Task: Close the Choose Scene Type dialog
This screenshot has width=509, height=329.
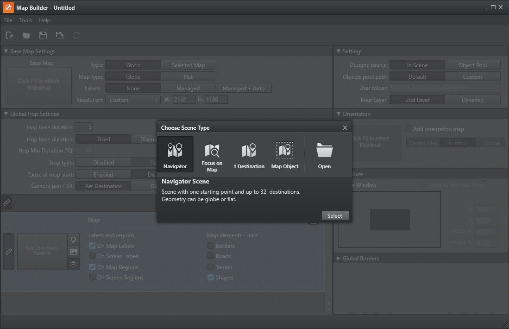Action: pyautogui.click(x=345, y=128)
